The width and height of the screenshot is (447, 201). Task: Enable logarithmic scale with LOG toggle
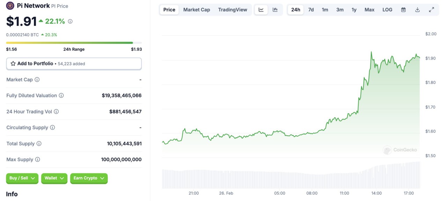pos(387,9)
